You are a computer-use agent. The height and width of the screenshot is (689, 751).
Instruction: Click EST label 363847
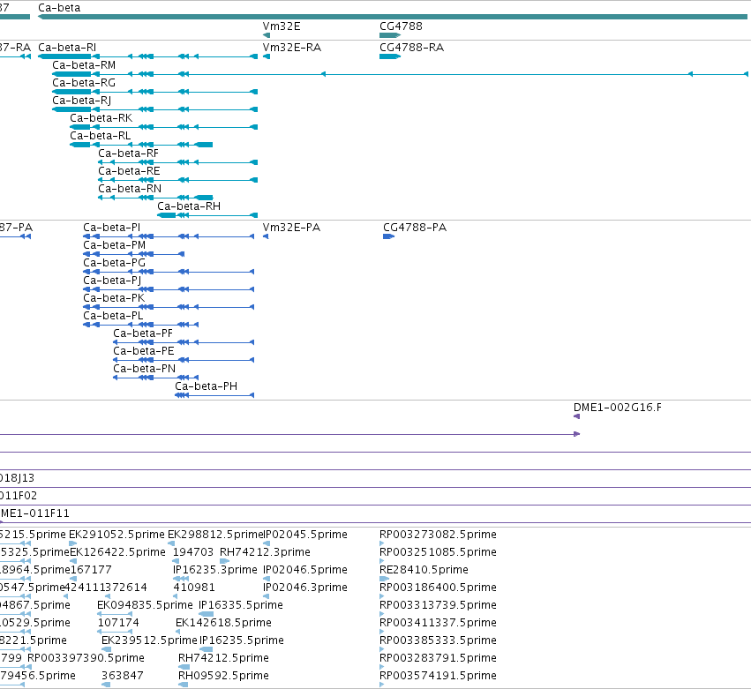tap(122, 676)
